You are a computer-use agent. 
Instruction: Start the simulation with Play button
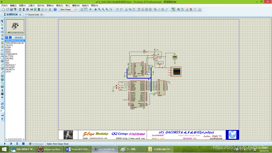coord(5,144)
